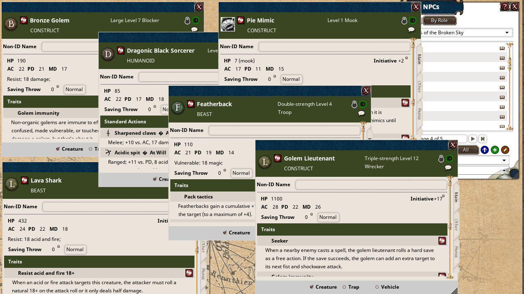
Task: Click the lock icon on Golem Lieutenant sheet
Action: click(x=441, y=158)
